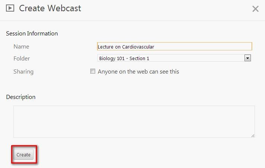Place cursor after the word Cardiovascular

[x=155, y=47]
